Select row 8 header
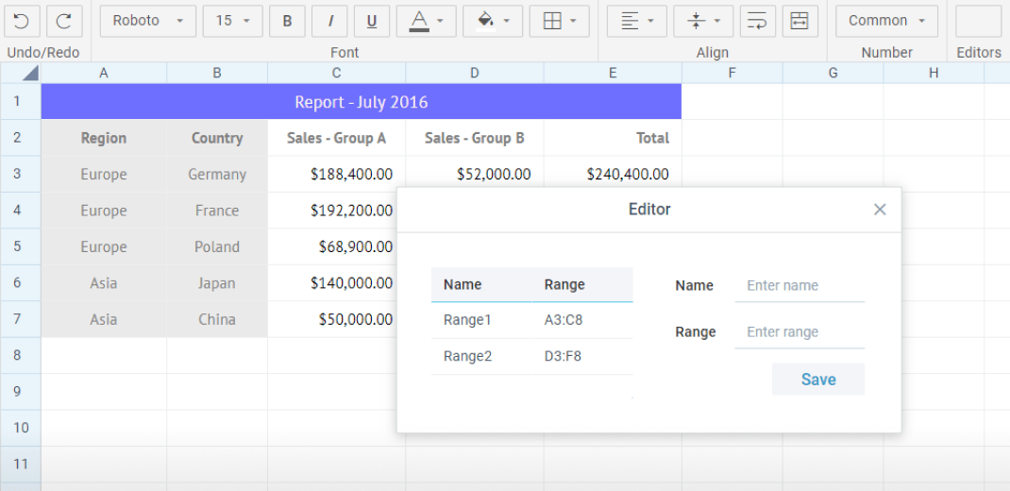1010x491 pixels. pos(21,356)
